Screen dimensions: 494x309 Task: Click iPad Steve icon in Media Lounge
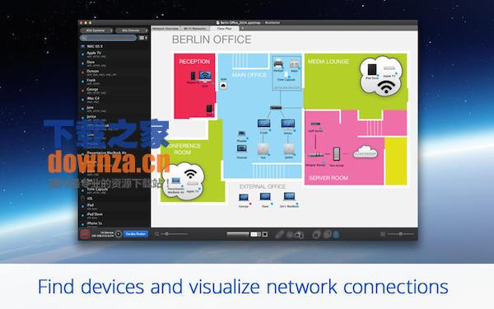[x=372, y=69]
